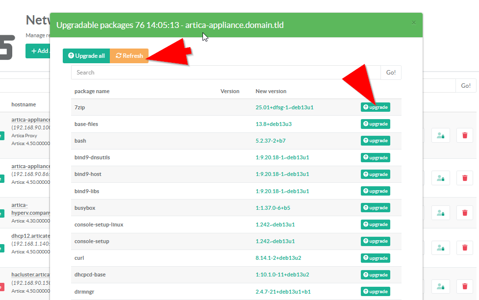This screenshot has height=300, width=479.
Task: Upgrade the dhcpcd-base package
Action: point(375,275)
